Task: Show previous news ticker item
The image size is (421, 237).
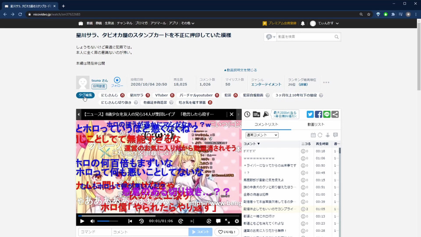Action: 78,114
